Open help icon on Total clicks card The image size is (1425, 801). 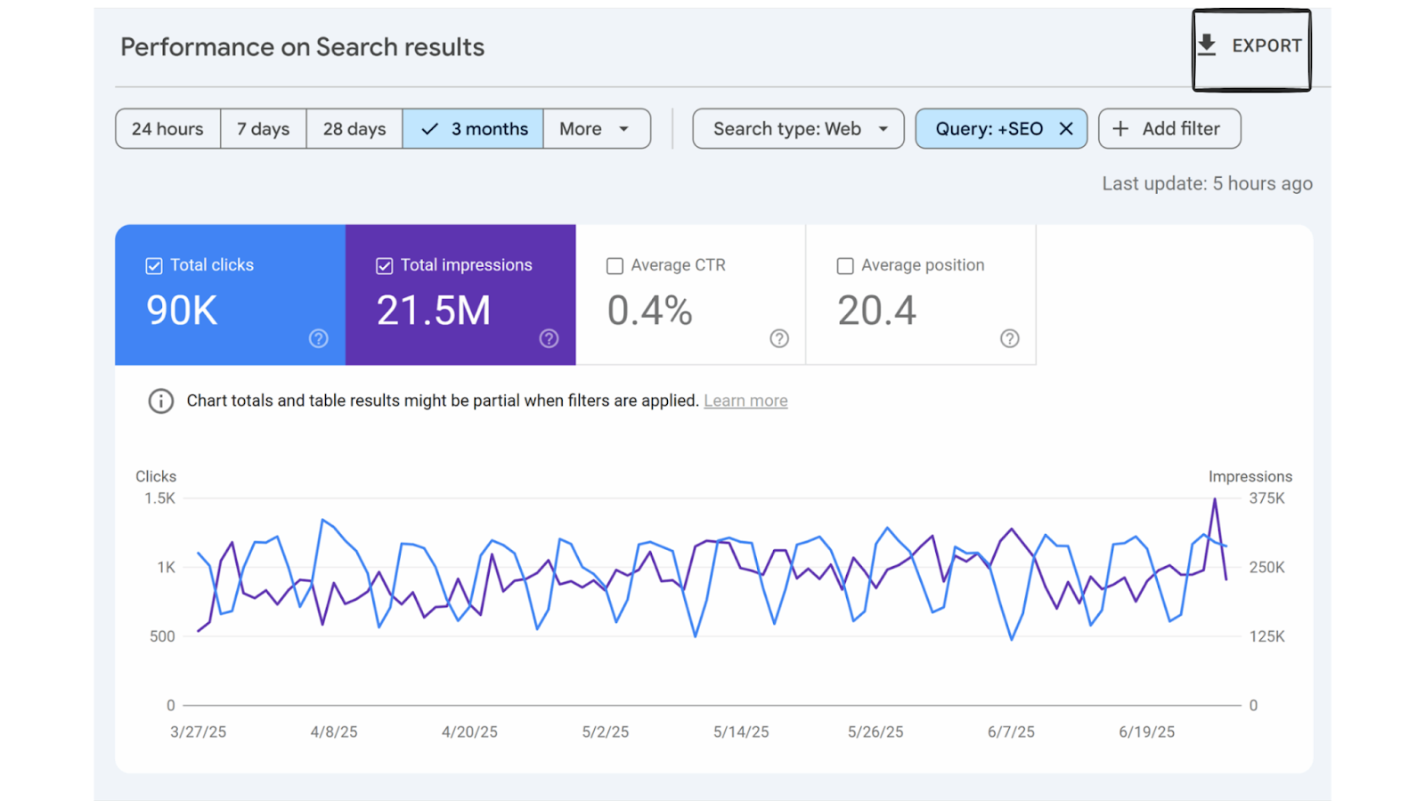click(318, 338)
